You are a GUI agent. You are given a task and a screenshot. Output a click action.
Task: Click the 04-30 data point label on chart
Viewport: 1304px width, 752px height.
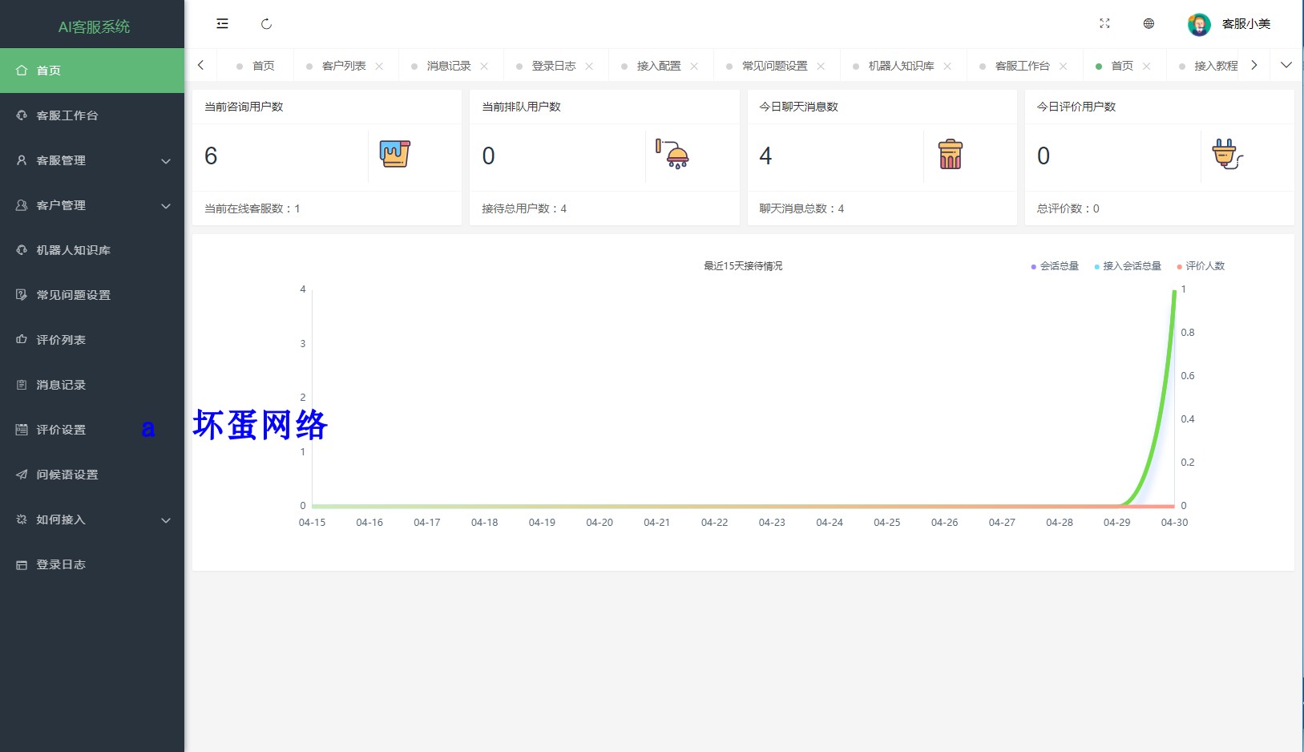[x=1174, y=523]
